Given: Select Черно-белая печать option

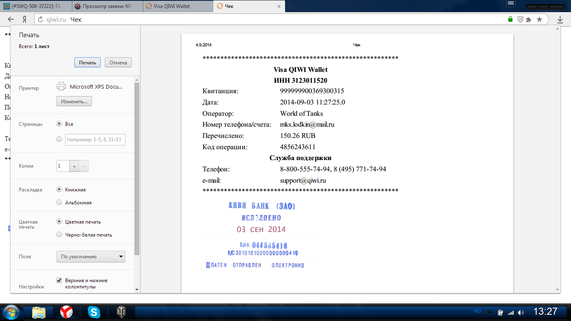Looking at the screenshot, I should click(59, 234).
